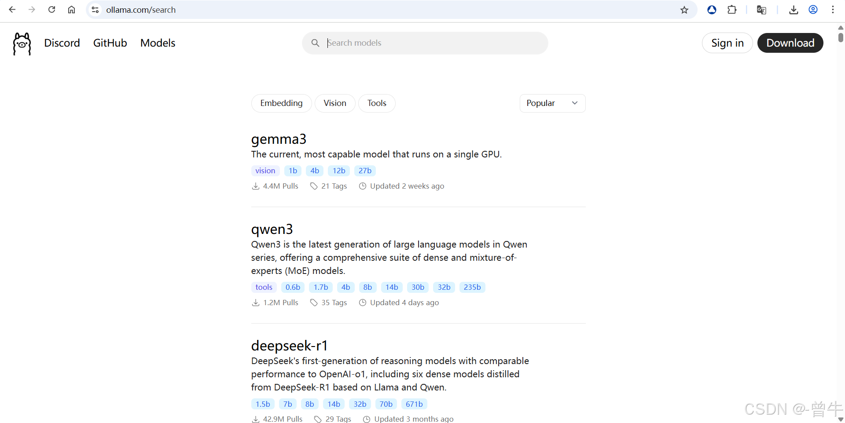The image size is (845, 423).
Task: Click the 235b tag under qwen3
Action: [472, 287]
